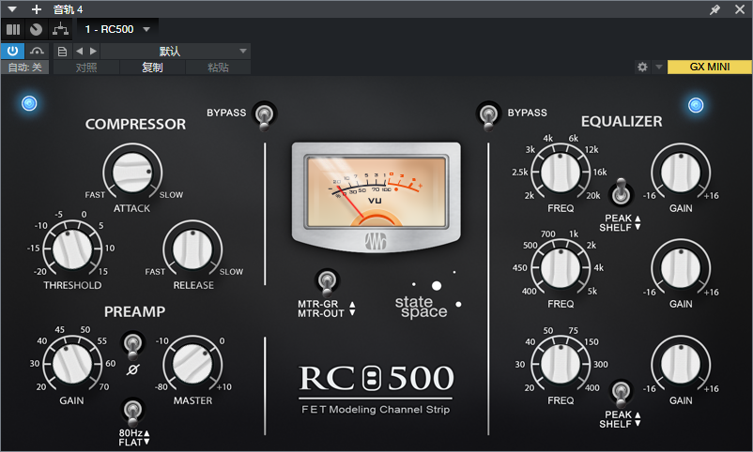Click the 音轨 4 track title
Viewport: 753px width, 452px height.
click(68, 9)
